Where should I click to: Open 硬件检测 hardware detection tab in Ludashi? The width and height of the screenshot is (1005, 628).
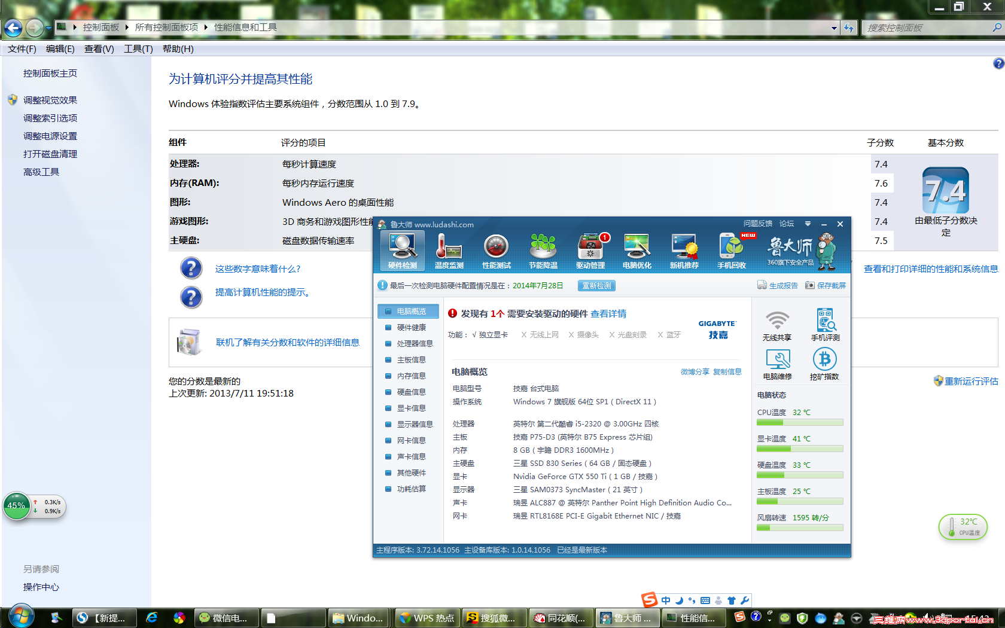click(x=403, y=251)
